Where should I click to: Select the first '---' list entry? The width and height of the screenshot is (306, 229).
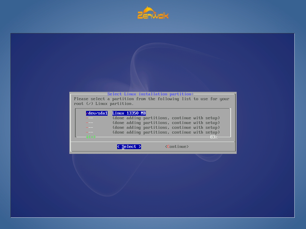pos(90,118)
